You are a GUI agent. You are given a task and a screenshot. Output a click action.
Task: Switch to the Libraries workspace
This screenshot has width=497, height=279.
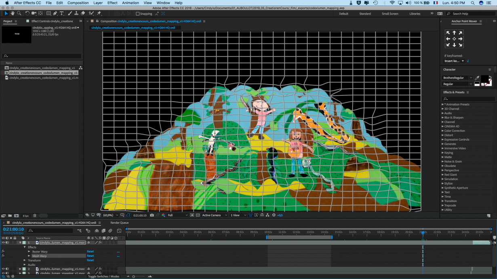coord(415,14)
